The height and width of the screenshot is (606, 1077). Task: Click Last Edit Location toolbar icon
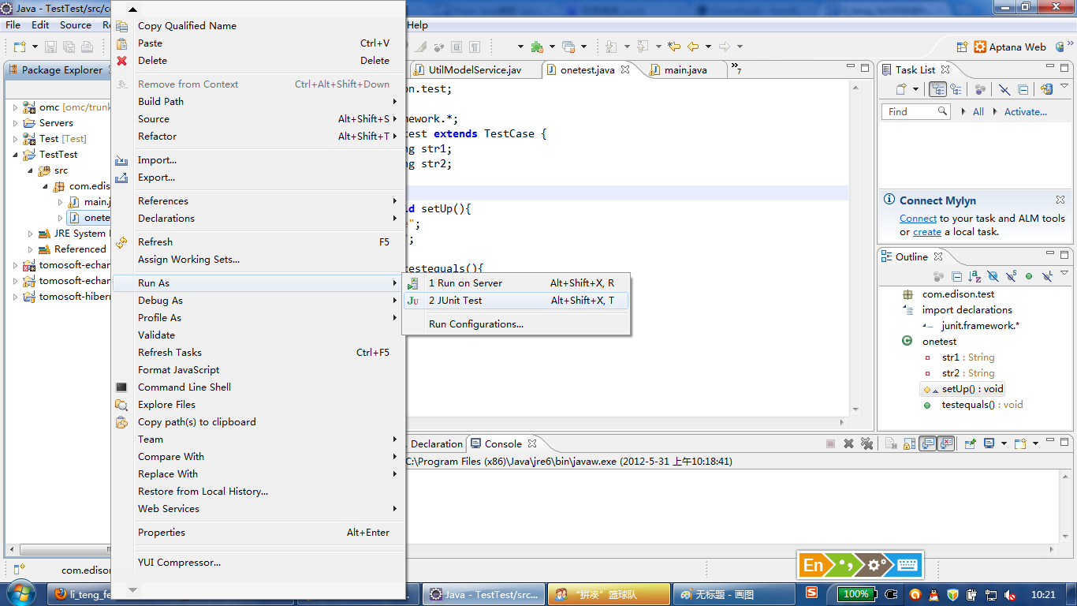click(x=674, y=47)
